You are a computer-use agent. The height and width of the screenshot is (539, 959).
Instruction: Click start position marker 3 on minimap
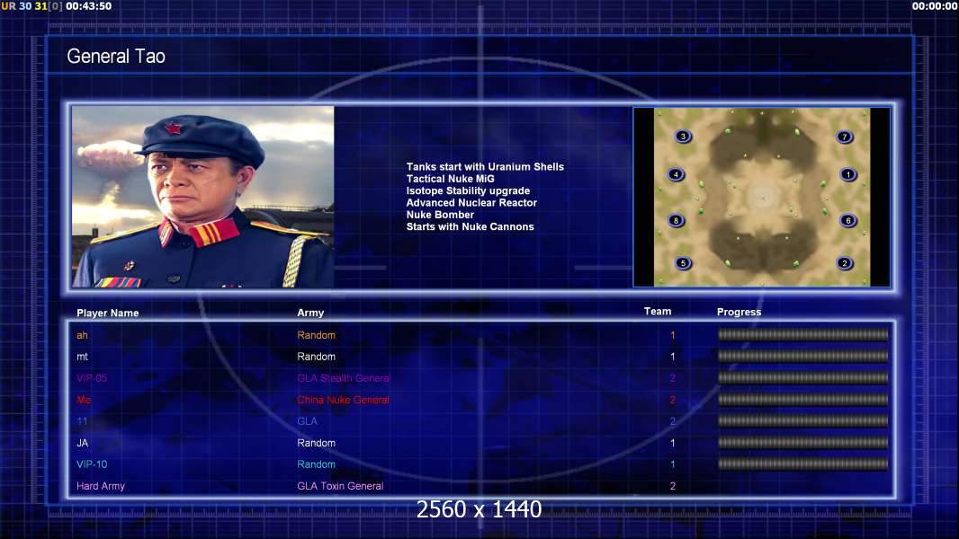pos(683,137)
